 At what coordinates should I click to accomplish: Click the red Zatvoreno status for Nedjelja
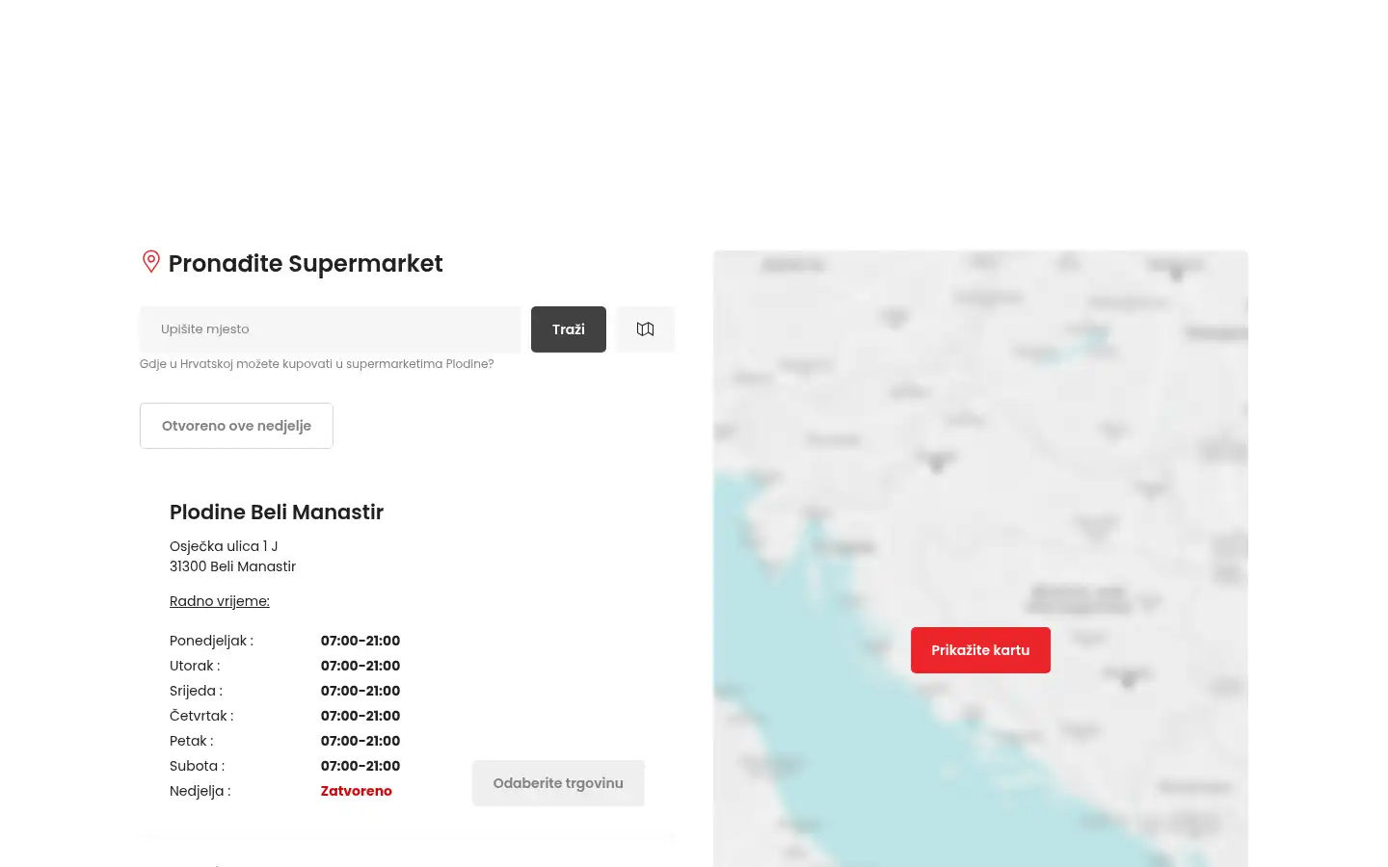357,791
